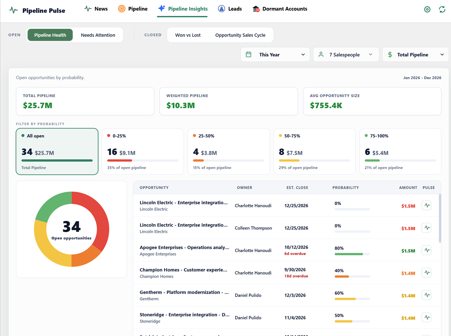This screenshot has width=451, height=336.
Task: Open pulse for Colleen Thompson's Lincoln Electric row
Action: point(427,228)
